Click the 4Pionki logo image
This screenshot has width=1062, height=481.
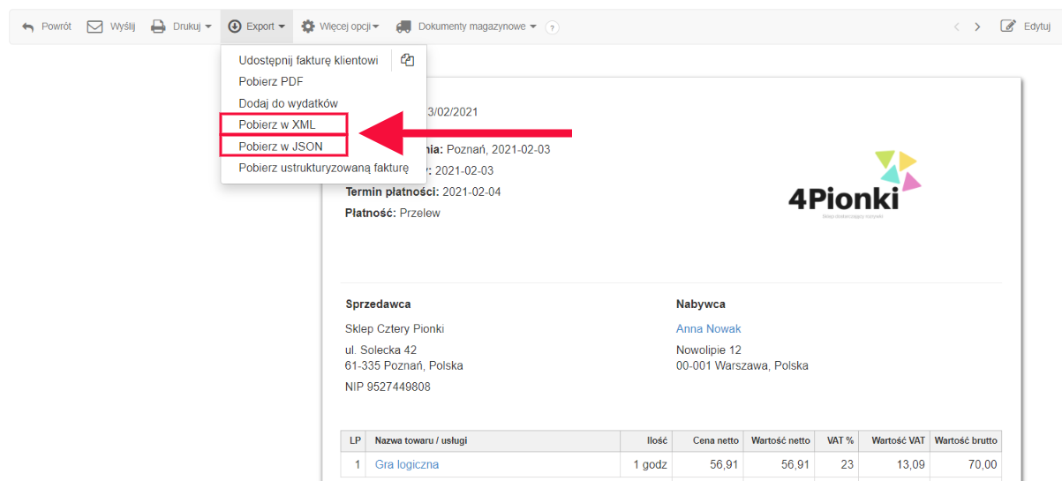pyautogui.click(x=855, y=185)
